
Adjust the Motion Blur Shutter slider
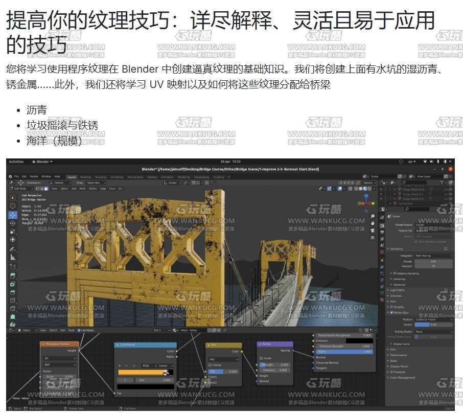433,325
